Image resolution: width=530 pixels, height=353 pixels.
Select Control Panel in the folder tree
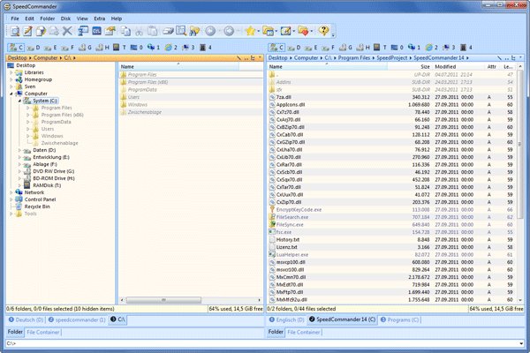click(40, 199)
